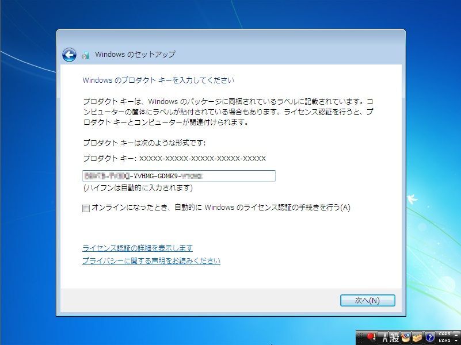This screenshot has width=461, height=345.
Task: Minimize the IME language bar
Action: pyautogui.click(x=456, y=335)
